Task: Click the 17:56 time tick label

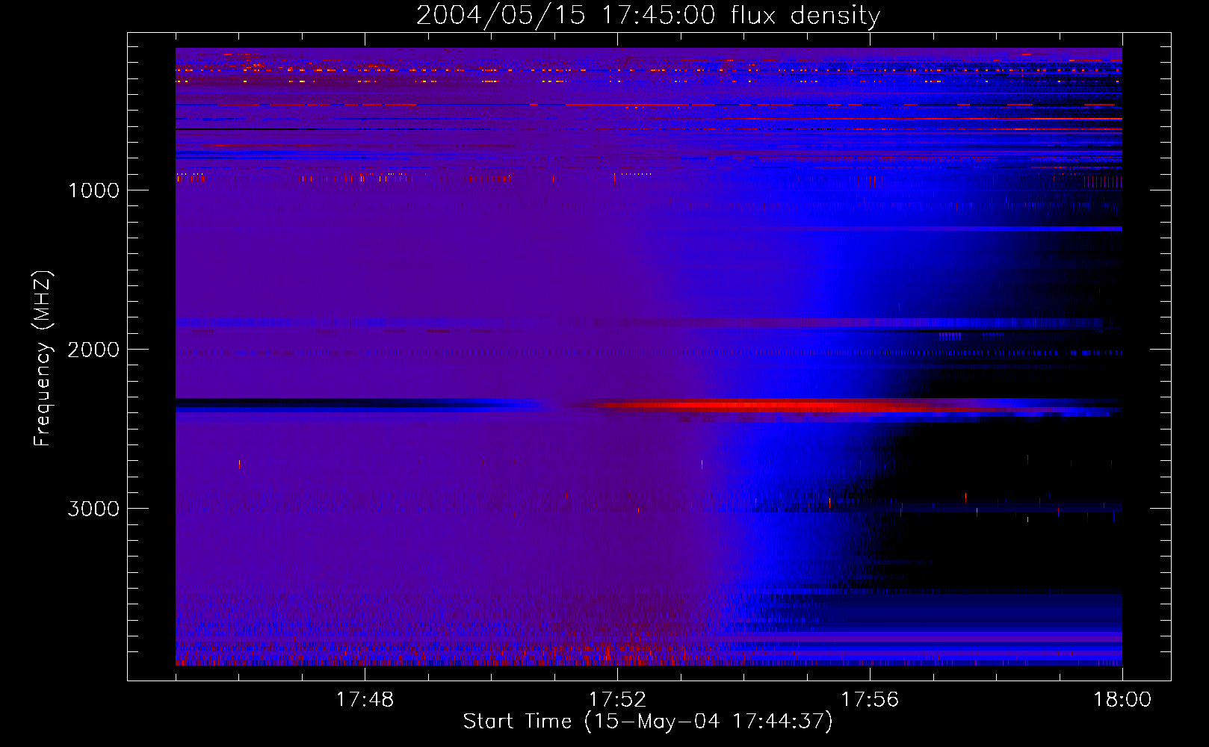Action: [870, 700]
